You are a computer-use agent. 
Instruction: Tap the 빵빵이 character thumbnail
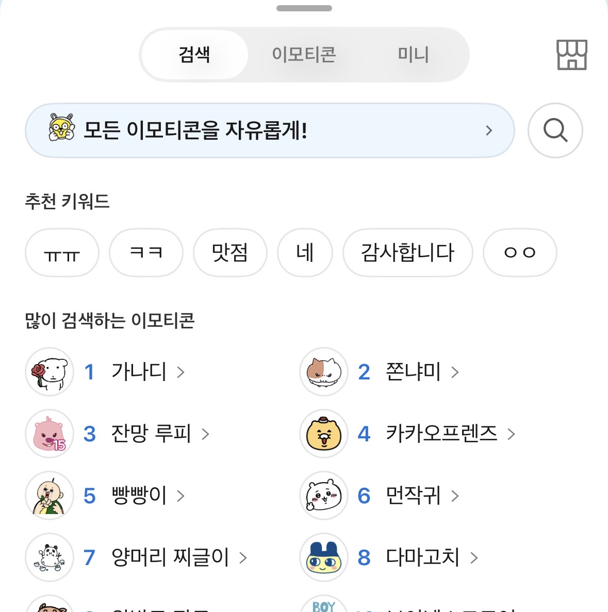point(50,495)
